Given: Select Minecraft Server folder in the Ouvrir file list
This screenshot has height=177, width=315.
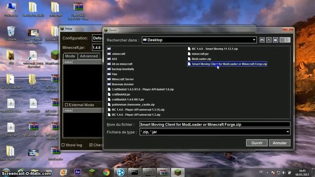Looking at the screenshot, I should (121, 79).
